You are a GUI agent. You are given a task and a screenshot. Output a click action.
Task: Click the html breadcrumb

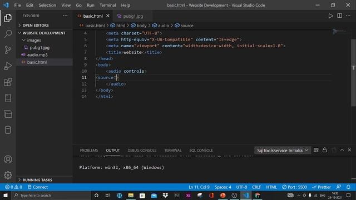118,26
